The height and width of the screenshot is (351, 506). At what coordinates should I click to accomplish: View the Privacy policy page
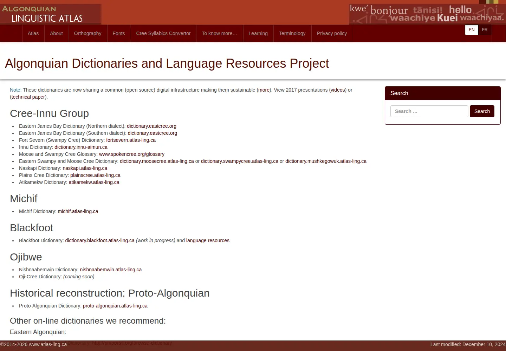click(x=332, y=33)
